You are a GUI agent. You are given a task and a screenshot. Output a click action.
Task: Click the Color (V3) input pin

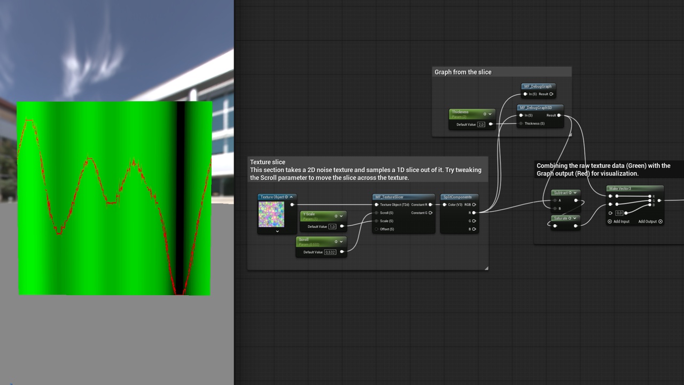click(x=445, y=204)
